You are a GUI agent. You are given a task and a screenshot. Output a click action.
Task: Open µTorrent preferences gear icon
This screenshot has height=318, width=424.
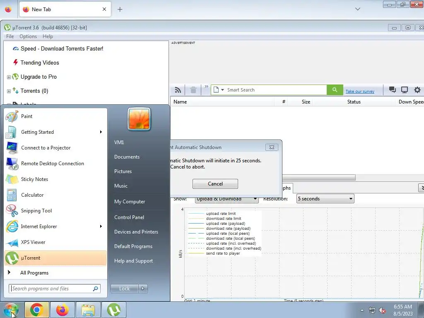(x=417, y=90)
